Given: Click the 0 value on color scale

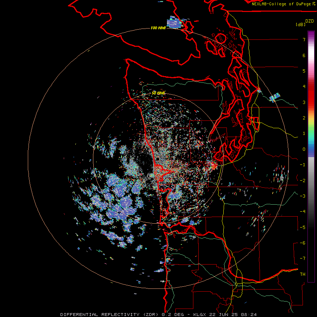Looking at the screenshot, I should (304, 149).
